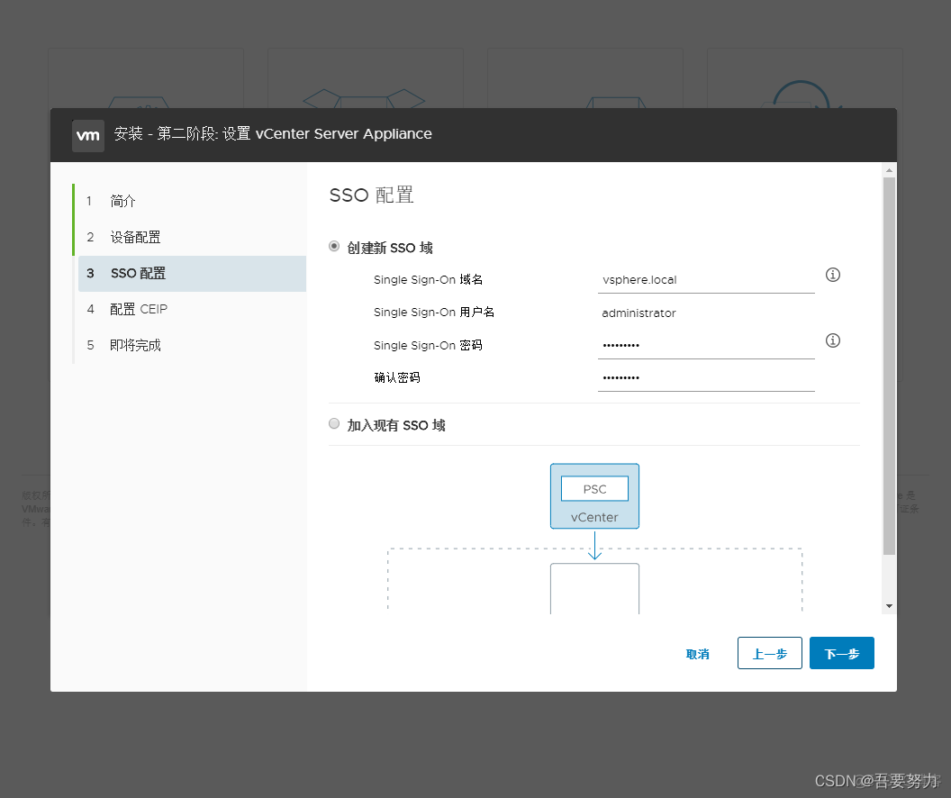Image resolution: width=951 pixels, height=798 pixels.
Task: Click the SSO 配置 page heading
Action: click(x=371, y=195)
